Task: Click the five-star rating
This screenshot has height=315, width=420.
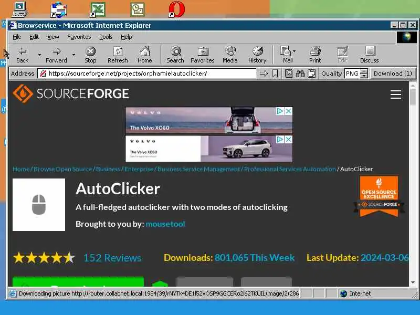Action: pos(44,258)
